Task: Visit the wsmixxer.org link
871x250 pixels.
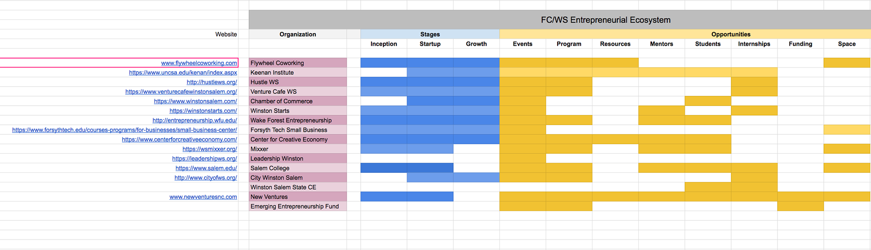Action: (210, 149)
